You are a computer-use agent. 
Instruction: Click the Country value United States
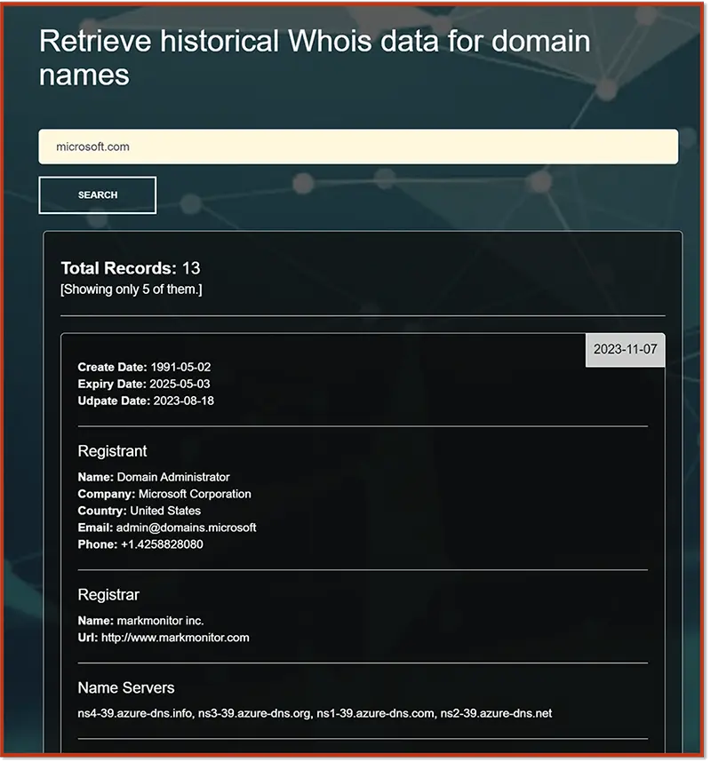(165, 511)
